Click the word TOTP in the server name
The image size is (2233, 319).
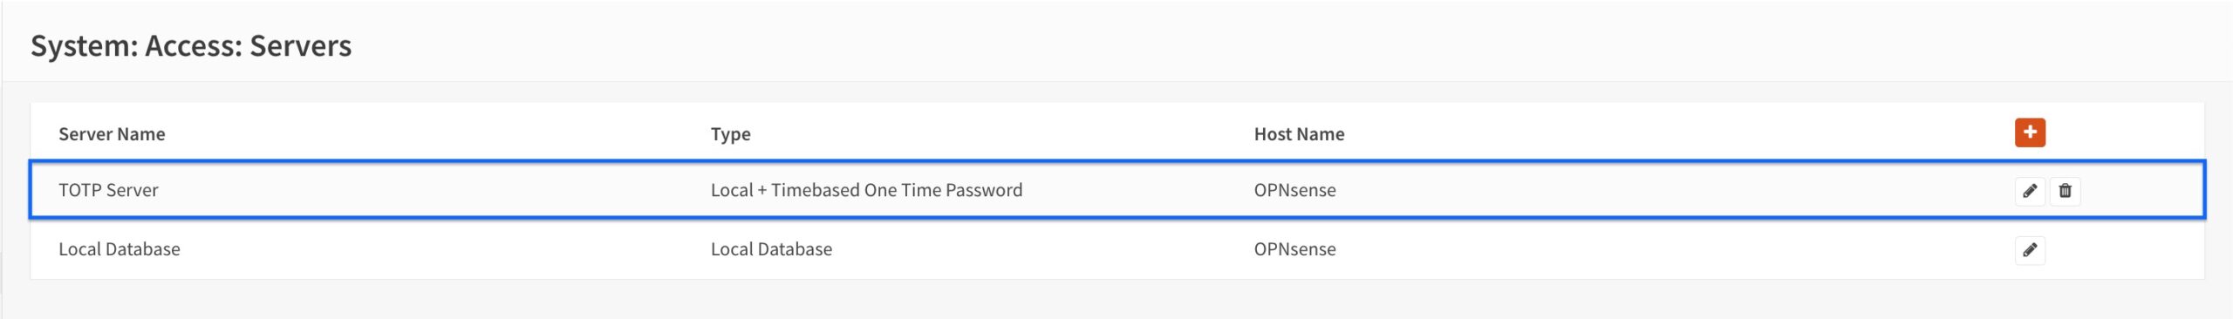point(80,190)
